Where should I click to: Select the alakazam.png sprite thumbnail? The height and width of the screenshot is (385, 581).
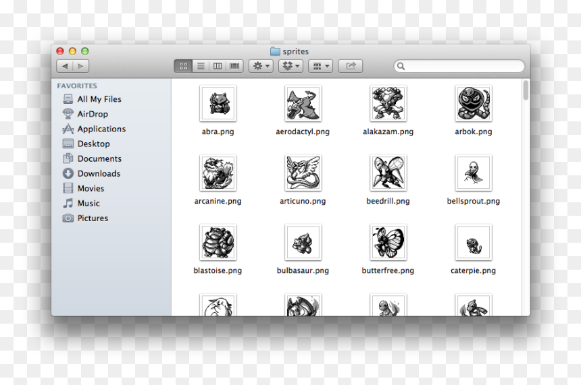click(x=388, y=104)
